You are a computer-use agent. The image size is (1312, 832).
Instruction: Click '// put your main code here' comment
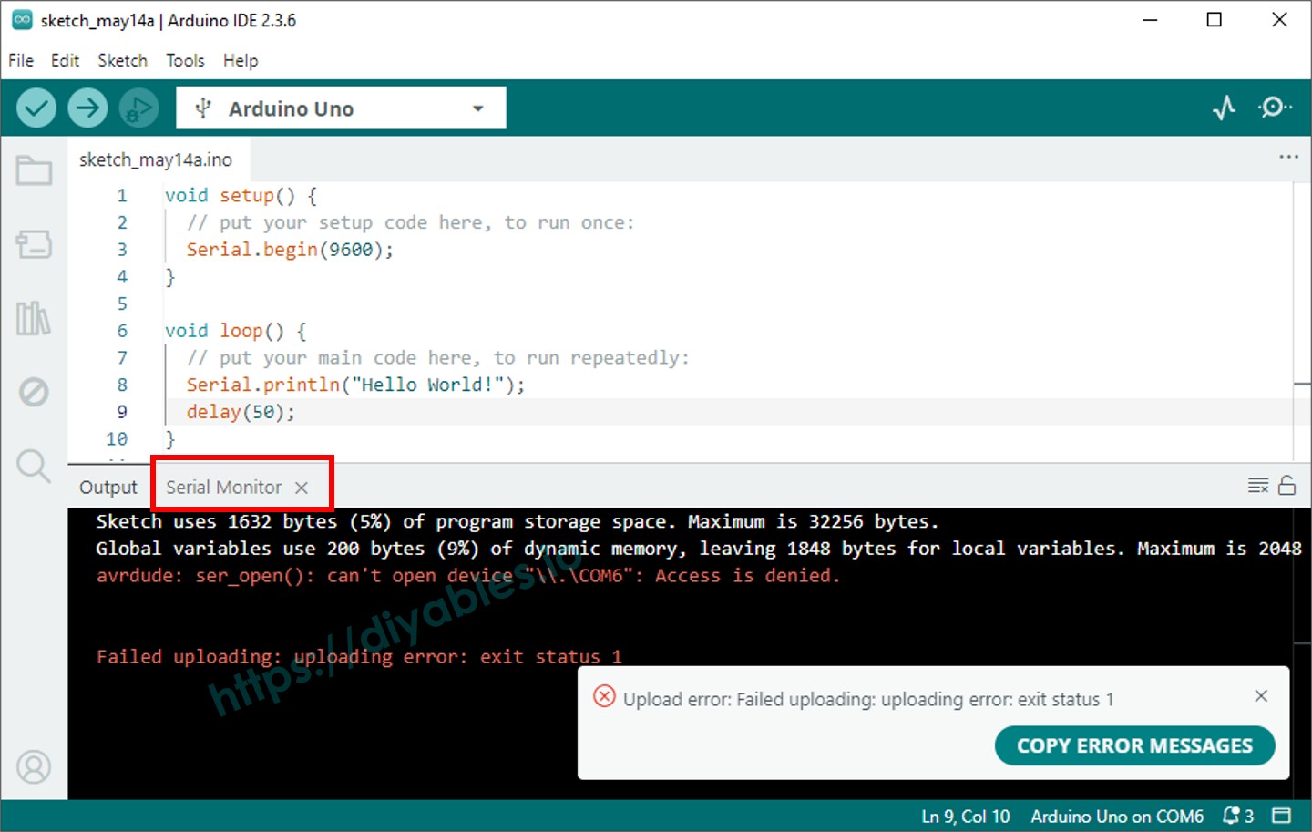pos(437,358)
